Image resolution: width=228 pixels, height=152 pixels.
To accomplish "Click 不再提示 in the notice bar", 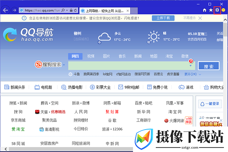I will tap(190, 18).
